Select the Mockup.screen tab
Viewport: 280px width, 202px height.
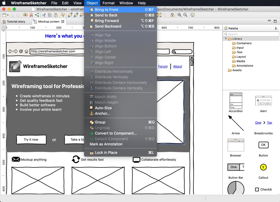coord(49,22)
